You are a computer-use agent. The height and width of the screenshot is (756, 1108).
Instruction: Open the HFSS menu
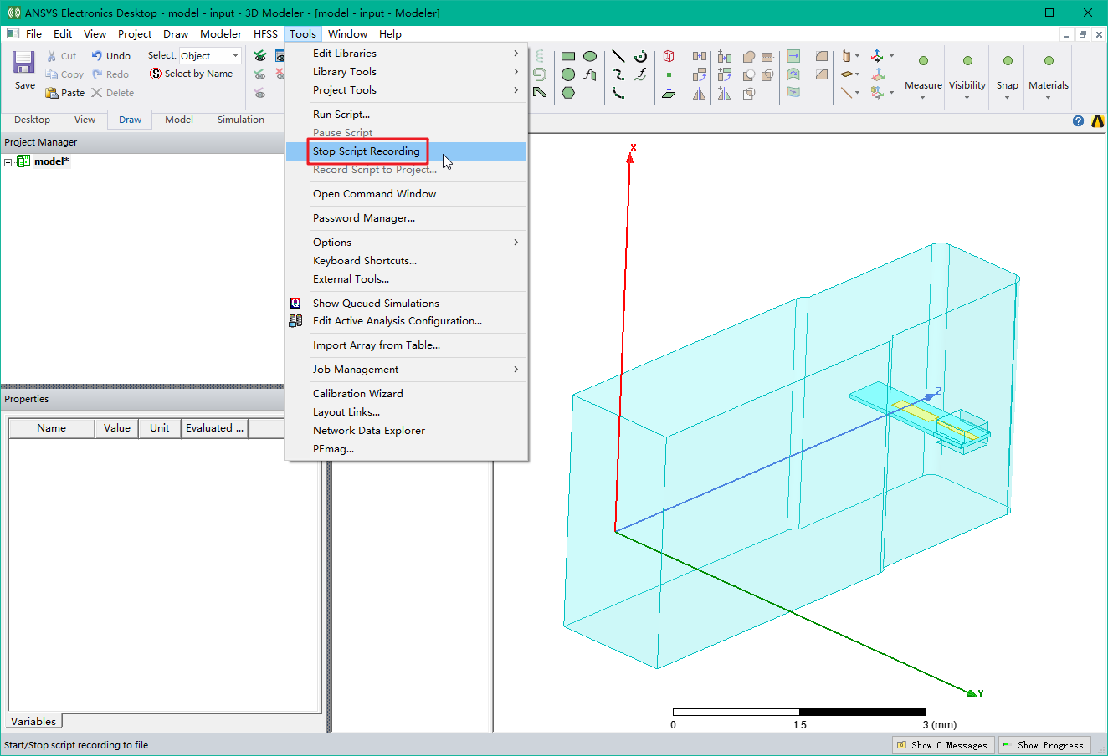point(265,34)
